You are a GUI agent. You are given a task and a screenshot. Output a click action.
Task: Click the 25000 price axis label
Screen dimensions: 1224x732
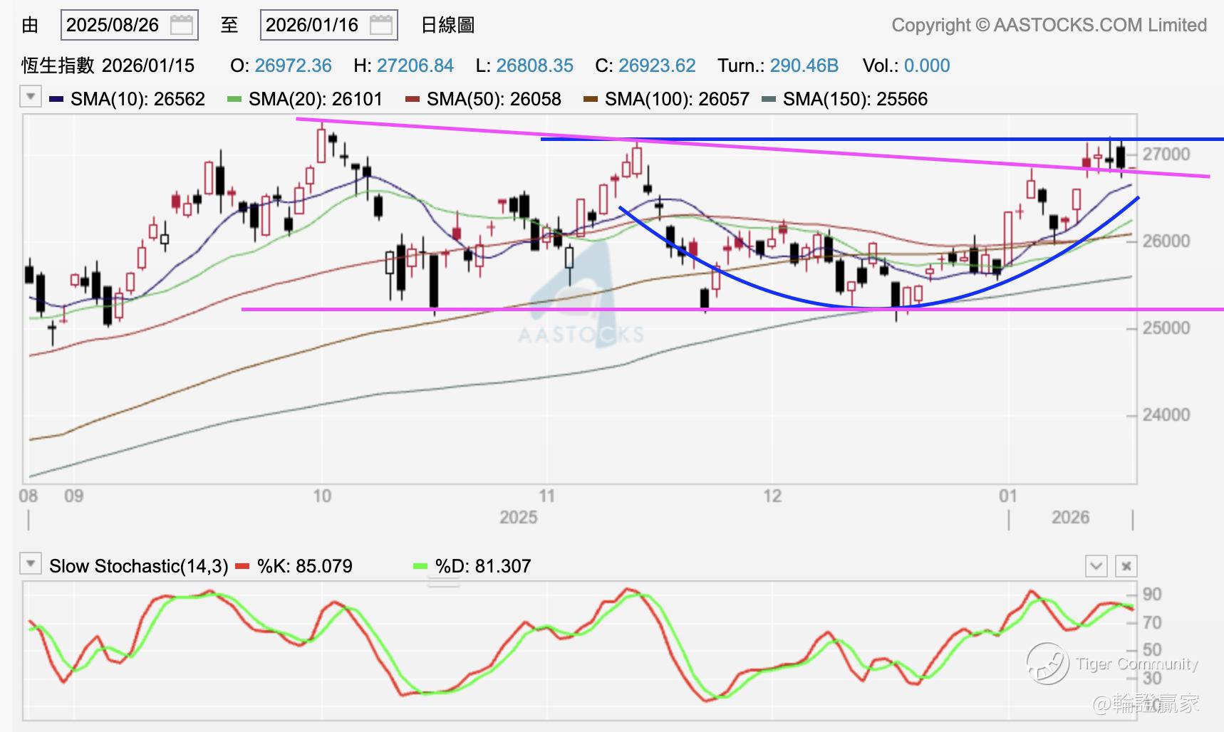[x=1166, y=328]
